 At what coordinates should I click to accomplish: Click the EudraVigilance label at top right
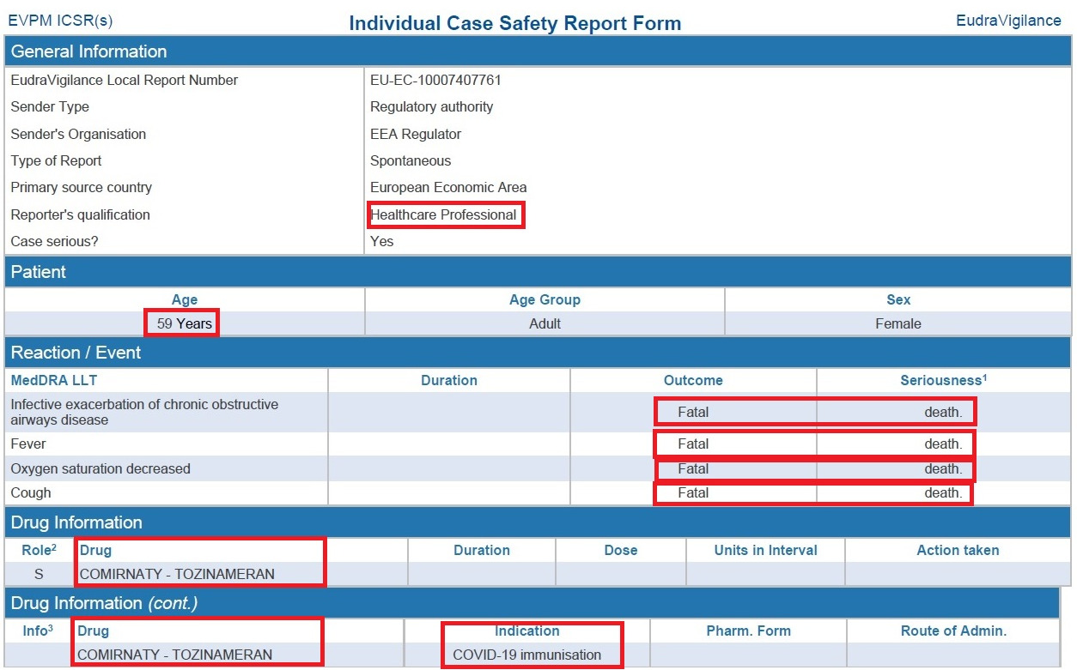[x=1008, y=21]
